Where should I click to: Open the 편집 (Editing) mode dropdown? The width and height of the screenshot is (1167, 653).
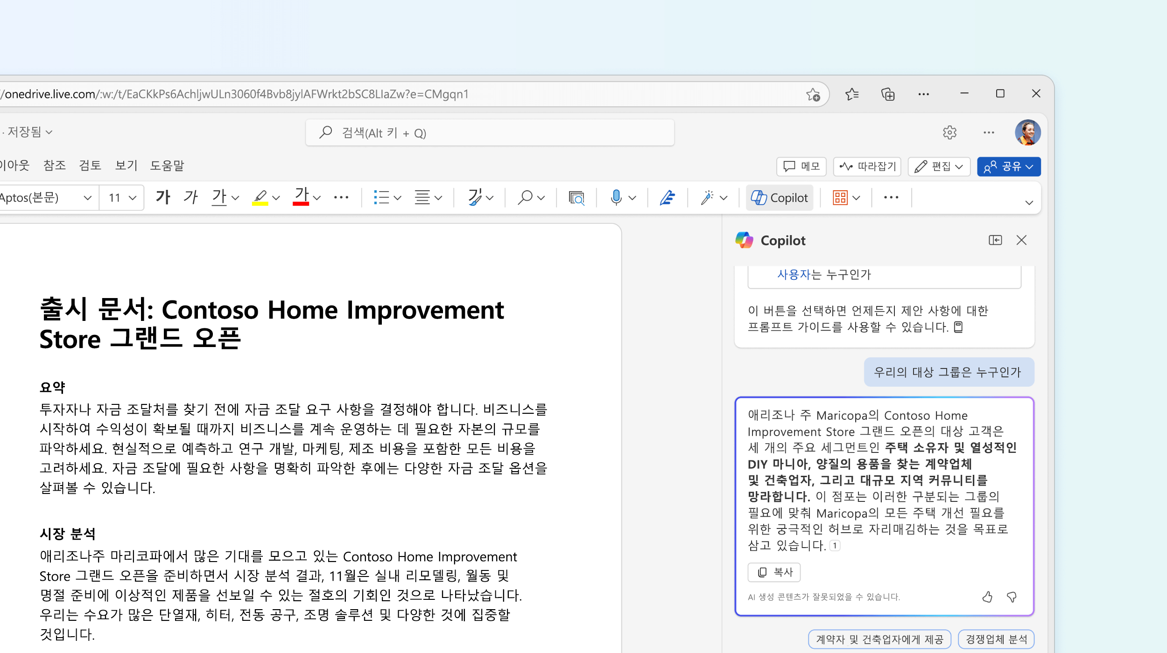[x=939, y=167]
